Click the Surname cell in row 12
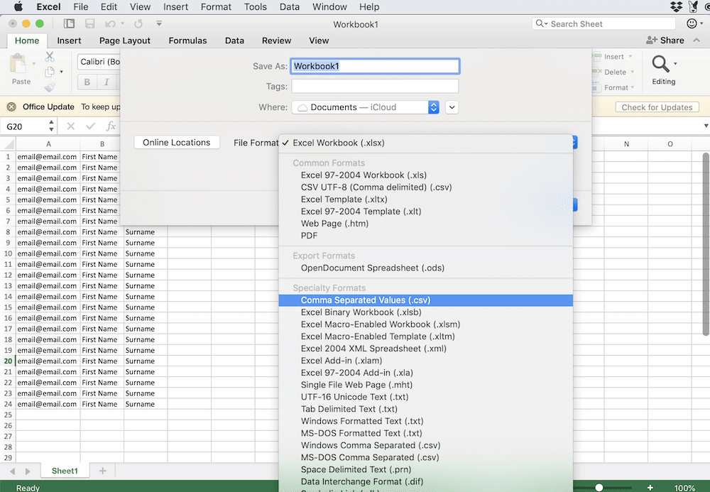 pos(145,275)
